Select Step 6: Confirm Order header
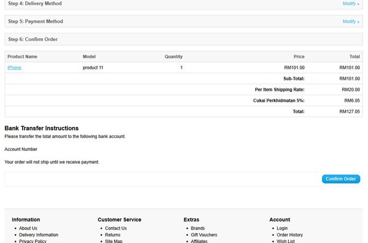This screenshot has width=368, height=243. [x=183, y=39]
